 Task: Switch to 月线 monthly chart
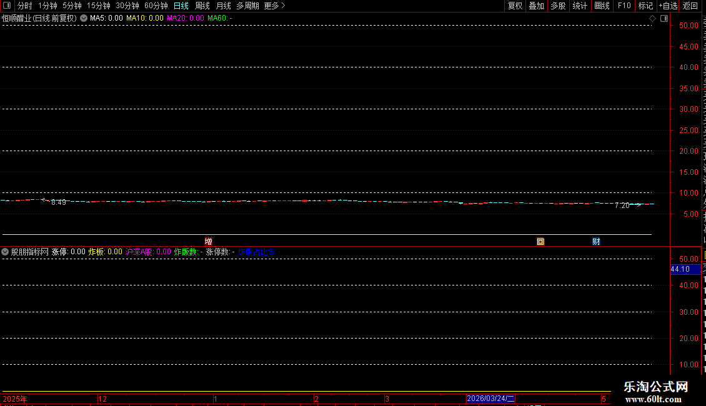tap(223, 6)
